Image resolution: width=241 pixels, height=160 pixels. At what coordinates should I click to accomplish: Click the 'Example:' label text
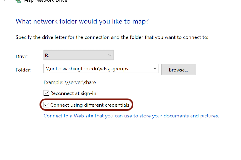(54, 82)
